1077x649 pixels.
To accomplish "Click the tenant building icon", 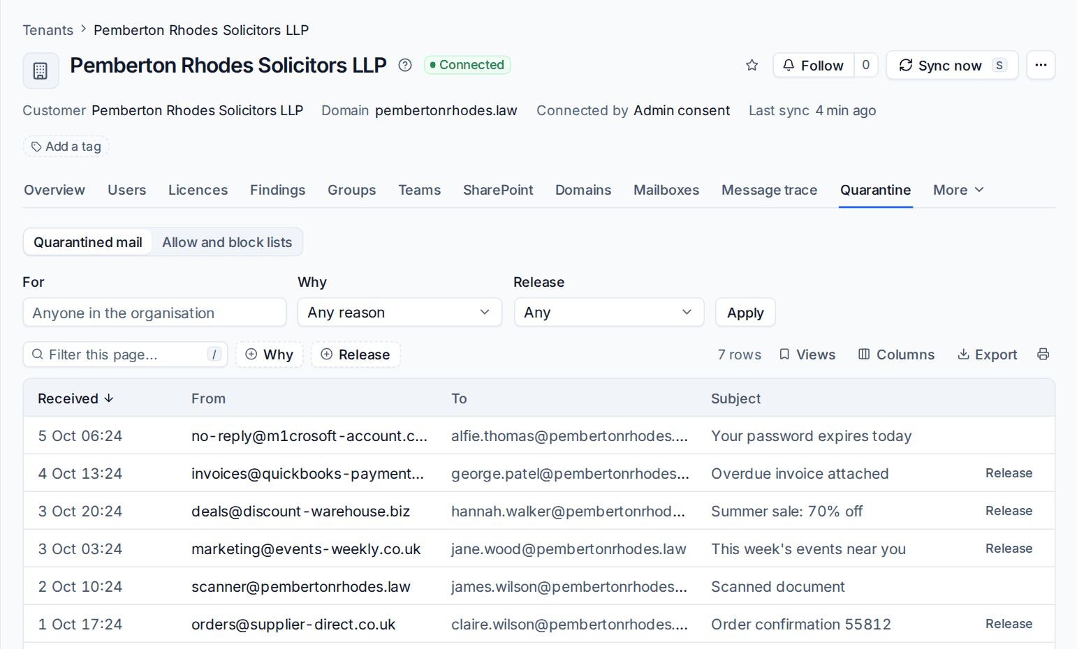I will (x=41, y=70).
